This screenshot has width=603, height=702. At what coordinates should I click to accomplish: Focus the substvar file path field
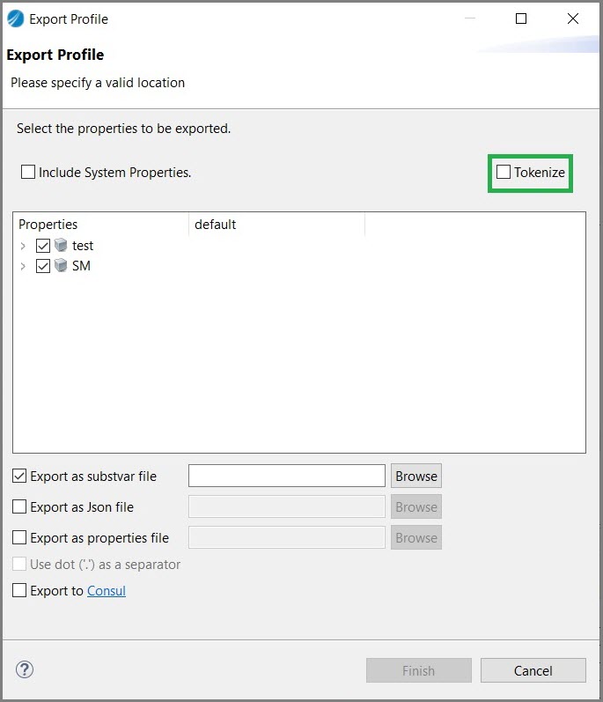[287, 477]
